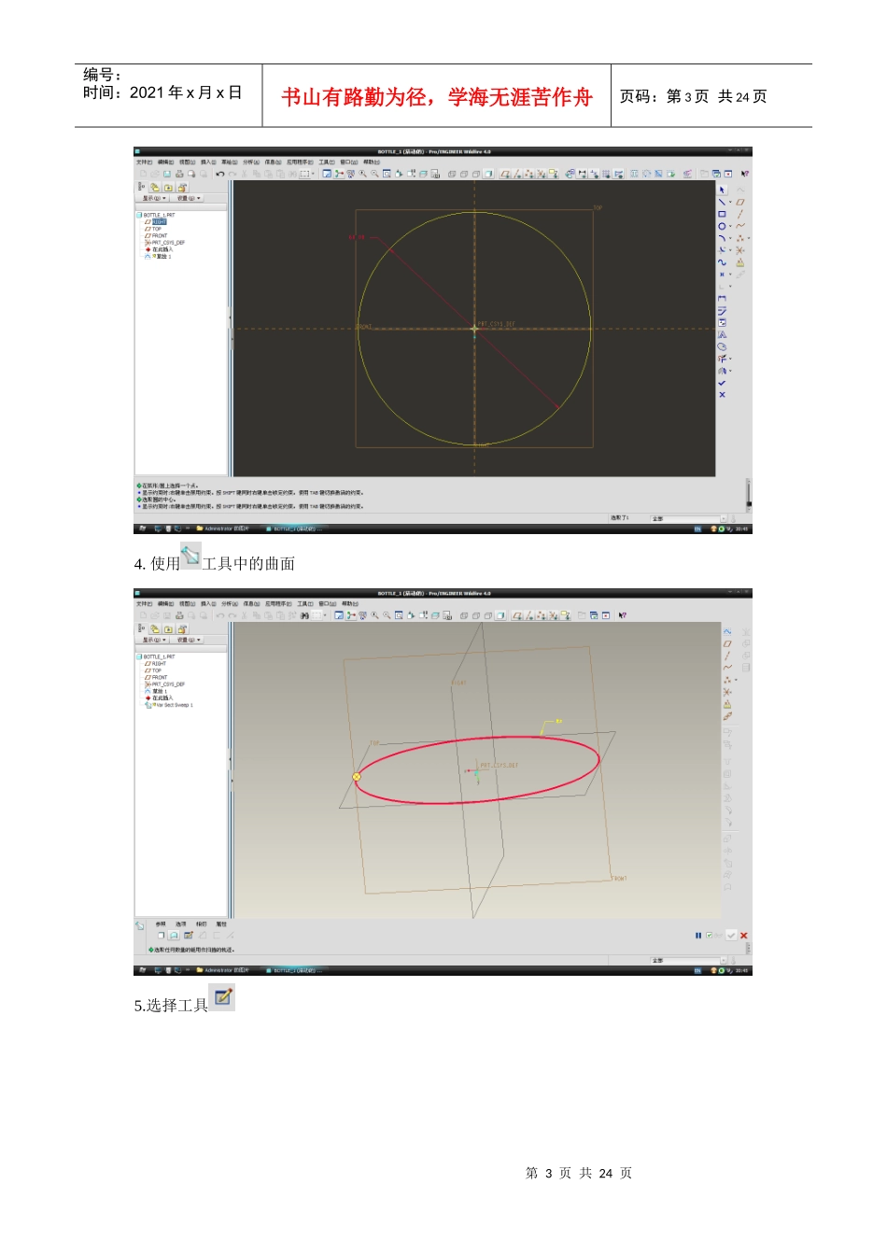Click the blue checkmark to finish sketch

tap(722, 383)
